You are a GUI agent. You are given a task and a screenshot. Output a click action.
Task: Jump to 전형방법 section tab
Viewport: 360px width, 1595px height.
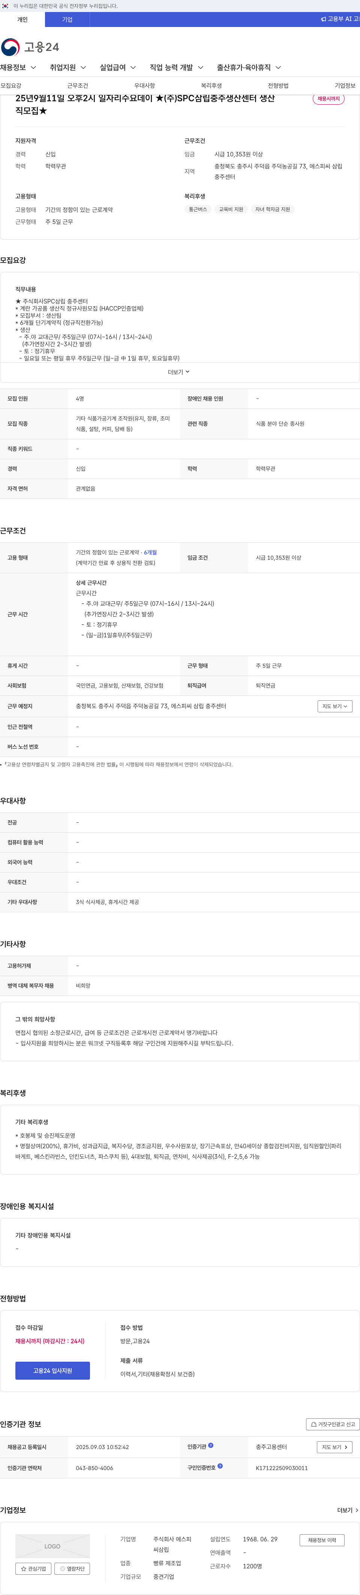(x=278, y=86)
